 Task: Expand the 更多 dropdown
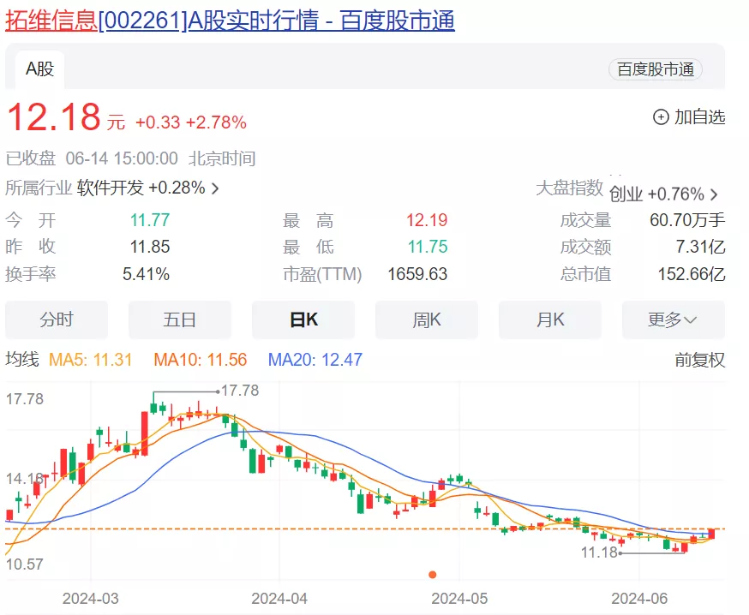(x=674, y=319)
